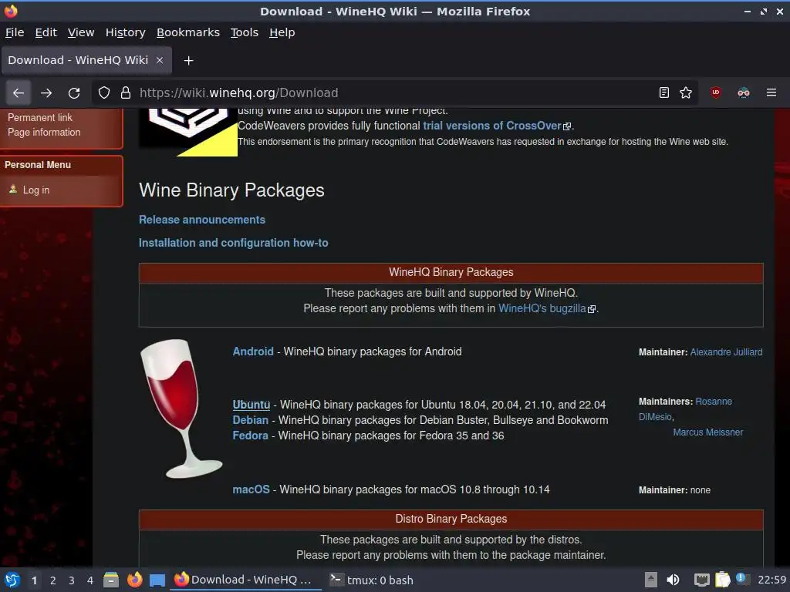The height and width of the screenshot is (592, 790).
Task: Open the uBlock Origin extension icon
Action: pos(715,92)
